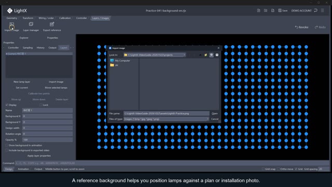Viewport: 332px width, 187px height.
Task: Toggle the Lock checkbox
Action: [41, 105]
